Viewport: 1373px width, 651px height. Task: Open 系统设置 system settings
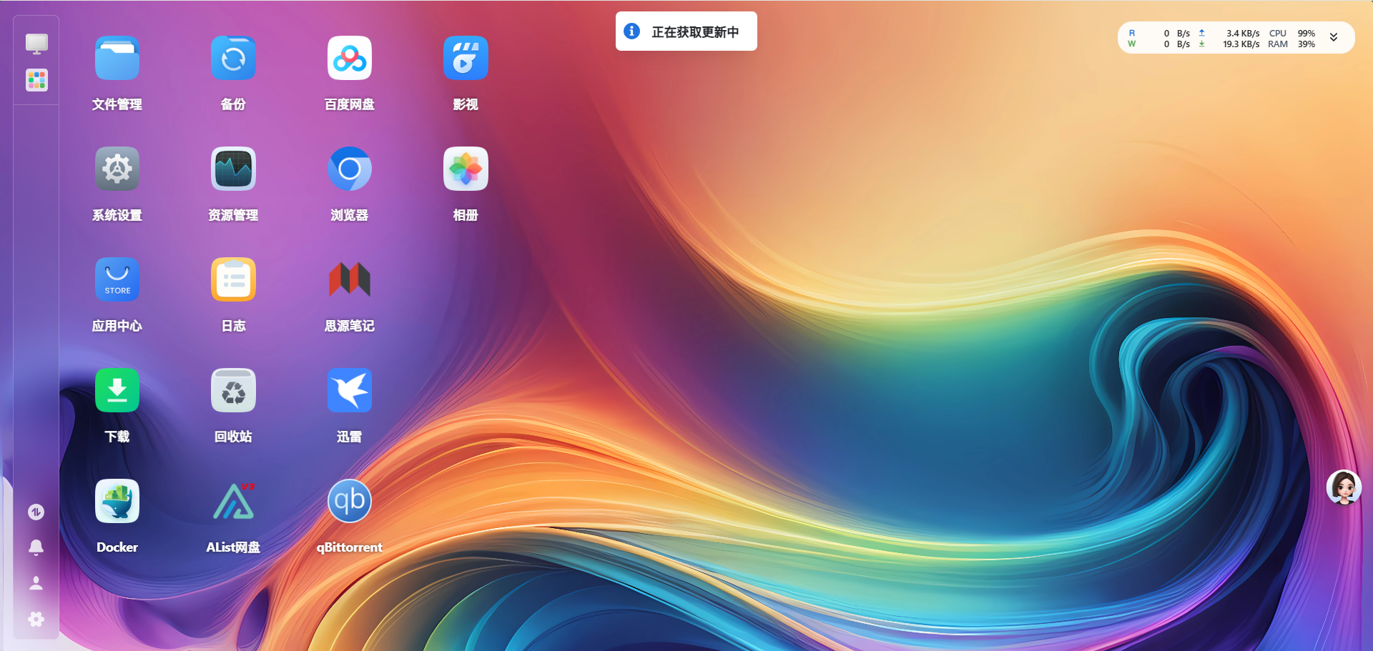click(117, 169)
